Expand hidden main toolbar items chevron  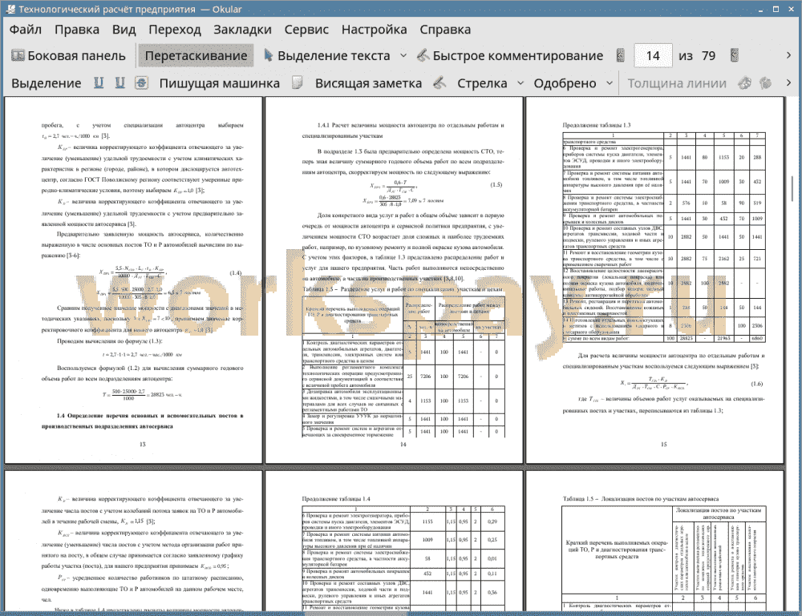click(788, 55)
